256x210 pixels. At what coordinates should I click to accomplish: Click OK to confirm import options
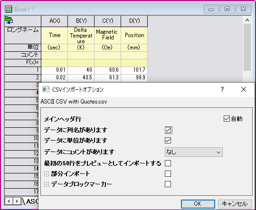(198, 204)
